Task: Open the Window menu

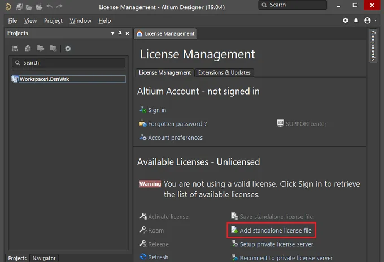Action: point(80,20)
